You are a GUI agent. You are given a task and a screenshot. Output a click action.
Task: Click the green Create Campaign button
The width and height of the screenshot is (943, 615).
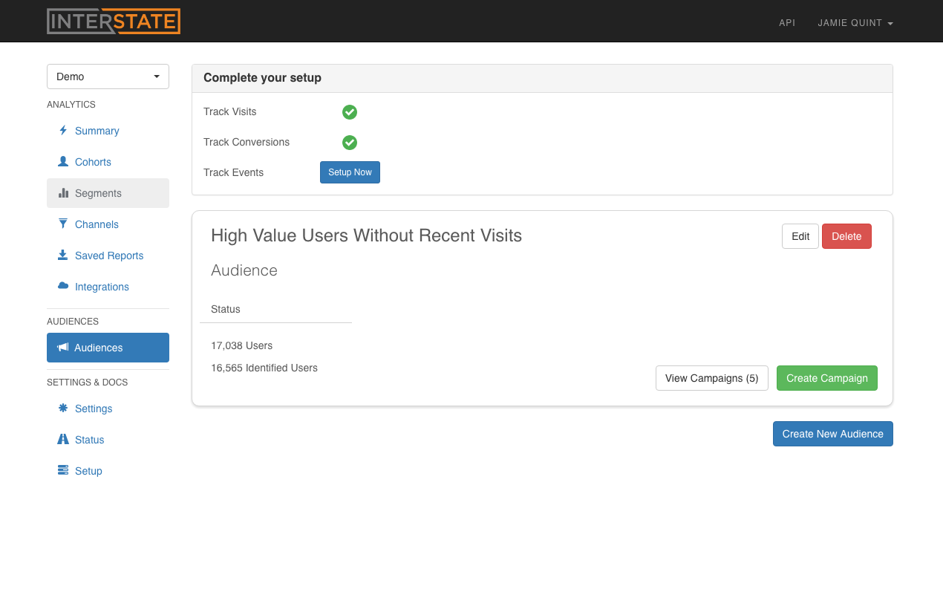(x=827, y=378)
